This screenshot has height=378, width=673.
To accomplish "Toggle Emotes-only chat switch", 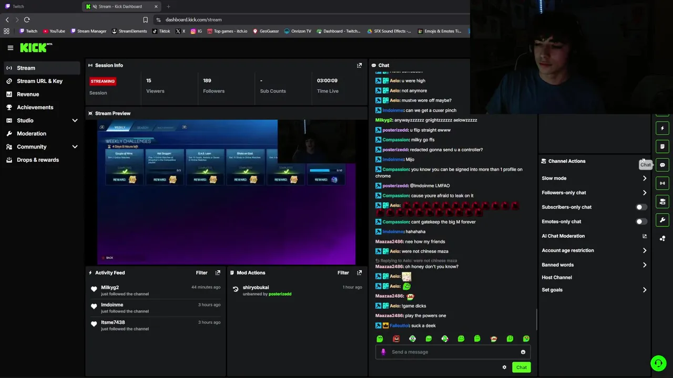I will tap(641, 222).
